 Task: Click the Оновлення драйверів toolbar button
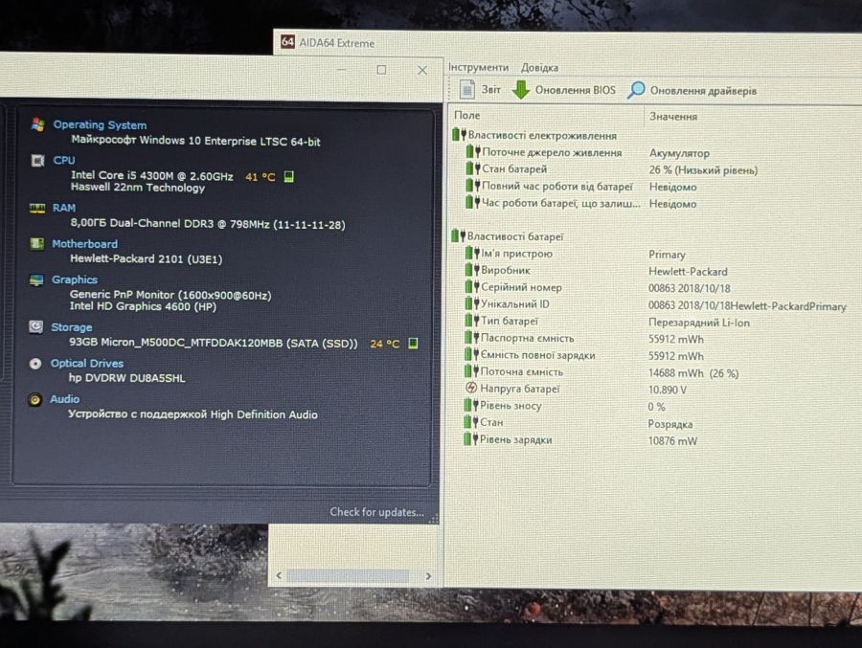point(692,90)
